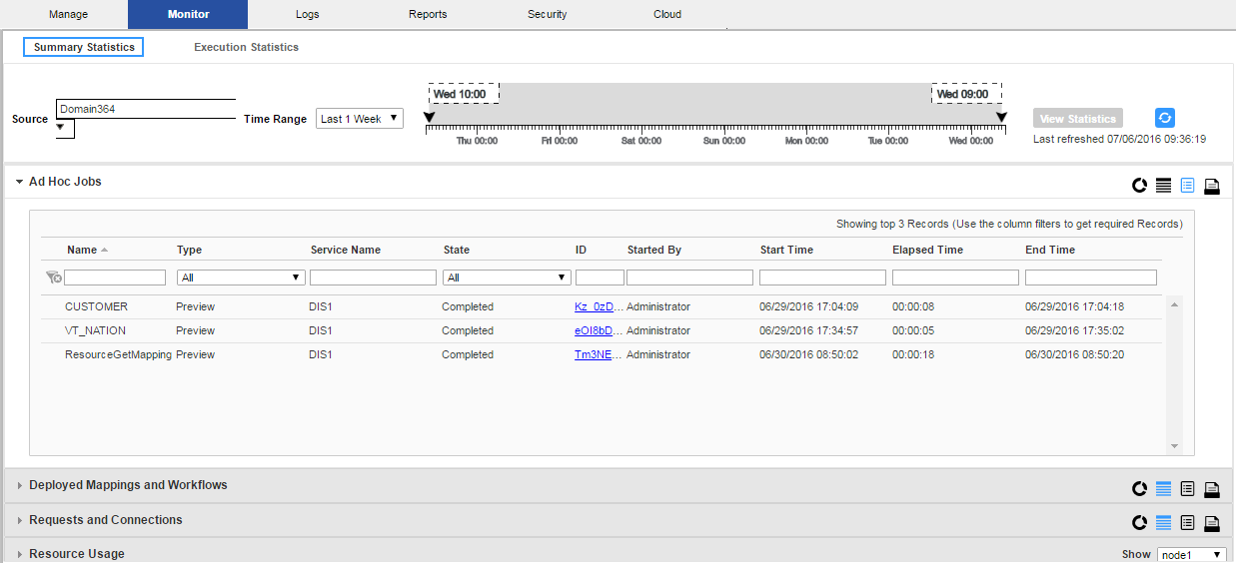Open the Execution Statistics tab
This screenshot has width=1236, height=563.
[x=246, y=47]
